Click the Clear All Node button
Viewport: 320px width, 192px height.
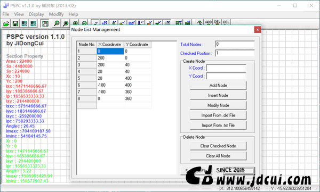coord(218,156)
